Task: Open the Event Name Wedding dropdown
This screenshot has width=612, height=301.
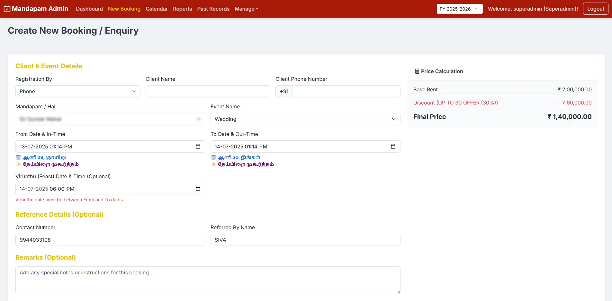Action: point(305,119)
